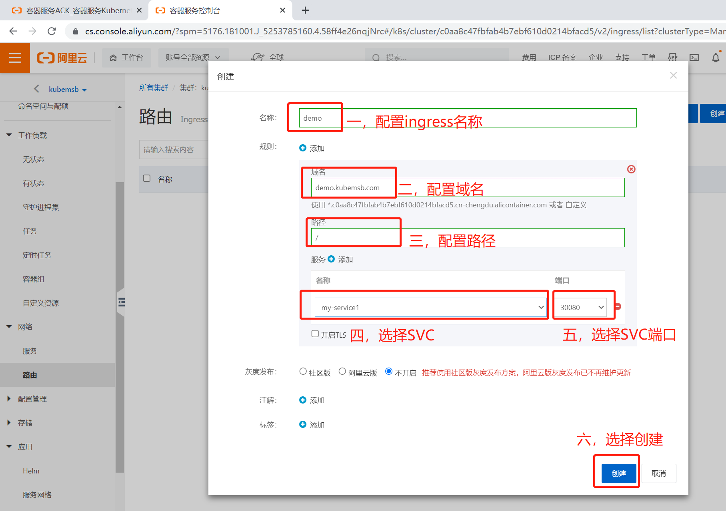Screen dimensions: 726x511
Task: Select the 社区版 radio button
Action: pyautogui.click(x=303, y=371)
